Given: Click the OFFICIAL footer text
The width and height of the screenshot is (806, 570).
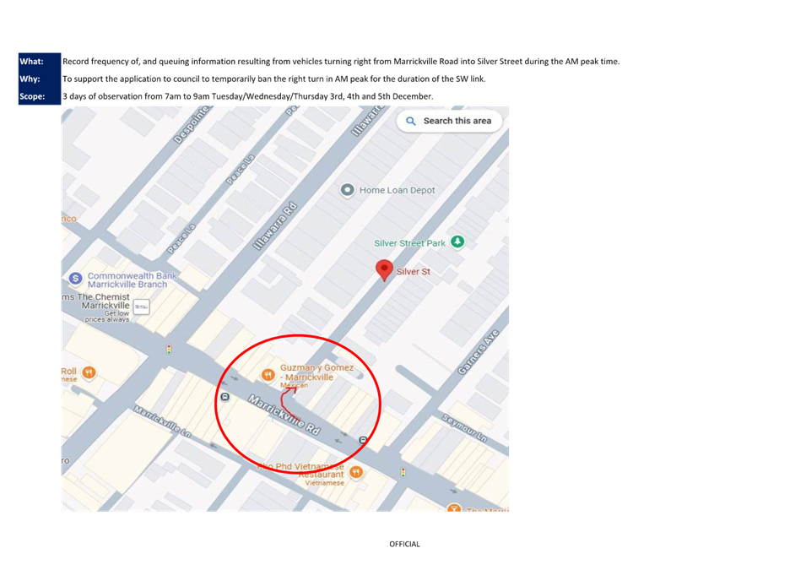Looking at the screenshot, I should pos(404,545).
